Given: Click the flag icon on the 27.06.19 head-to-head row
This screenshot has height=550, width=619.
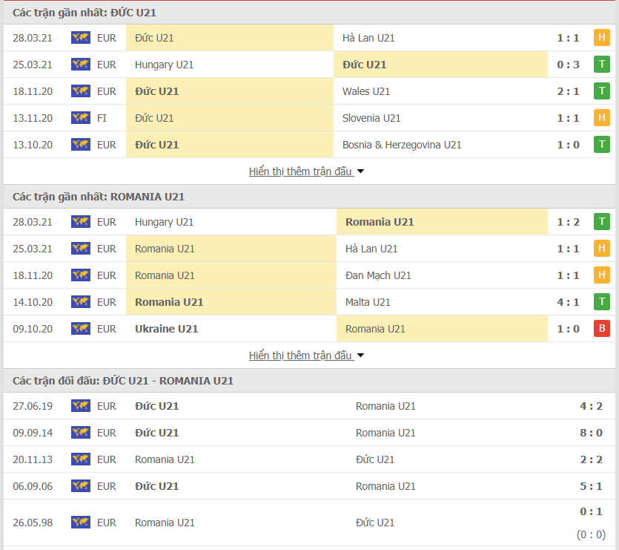Looking at the screenshot, I should tap(80, 406).
